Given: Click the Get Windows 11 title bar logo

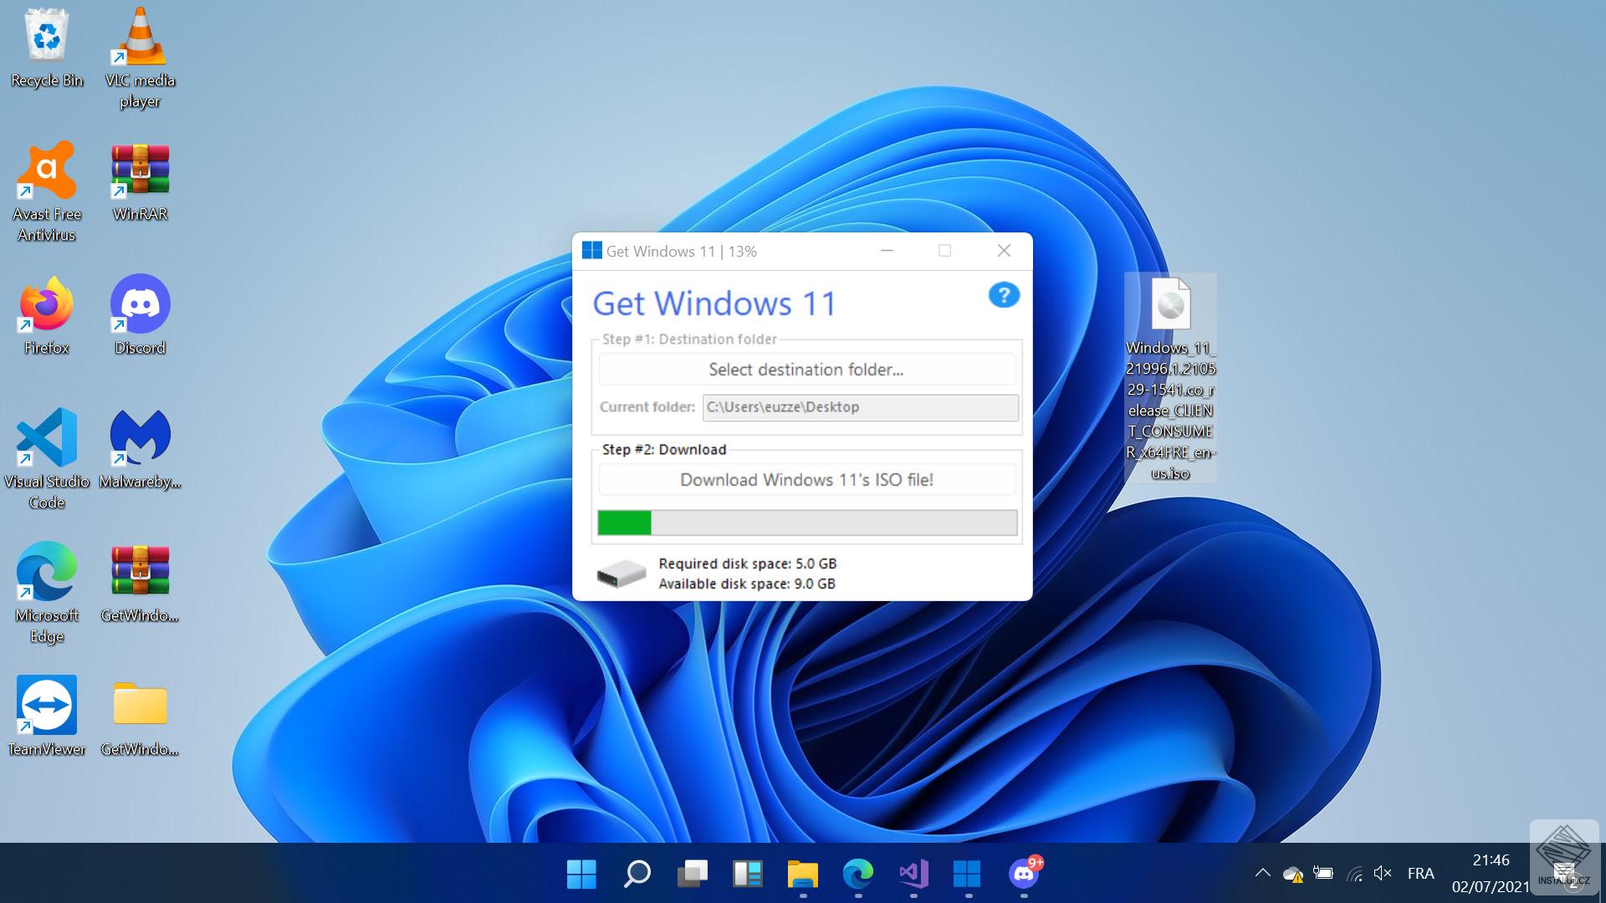Looking at the screenshot, I should pos(591,251).
